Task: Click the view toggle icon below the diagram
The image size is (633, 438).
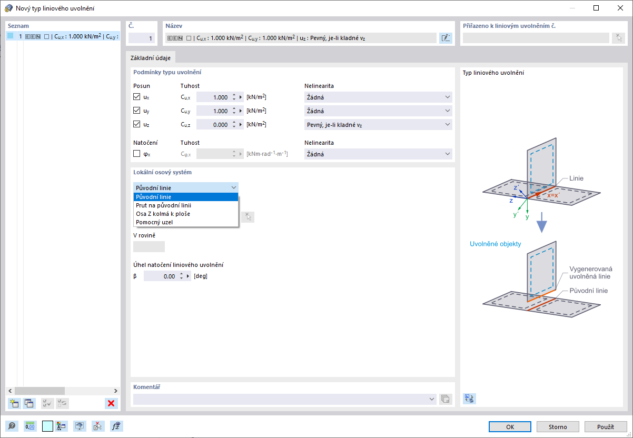Action: tap(469, 398)
